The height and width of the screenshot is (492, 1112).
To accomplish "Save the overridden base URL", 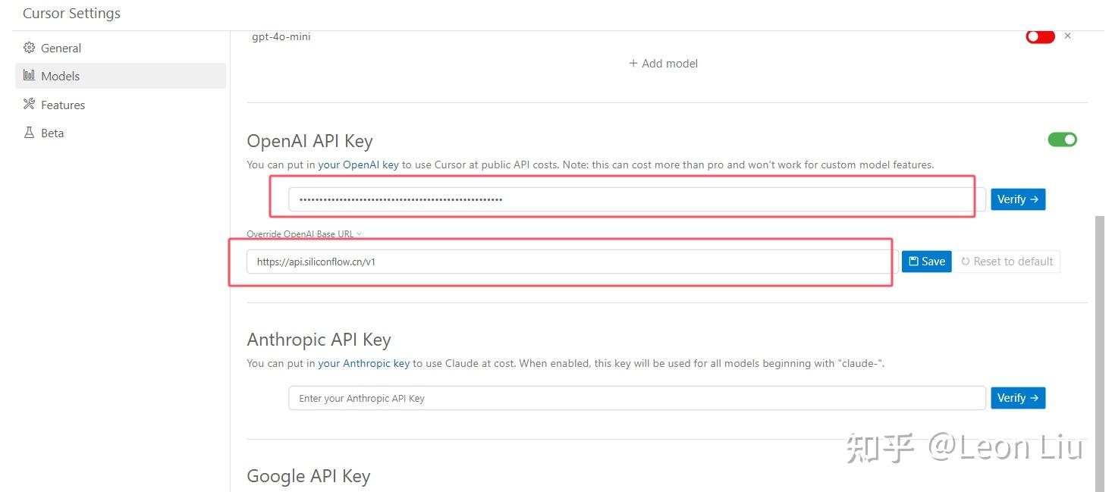I will tap(926, 262).
